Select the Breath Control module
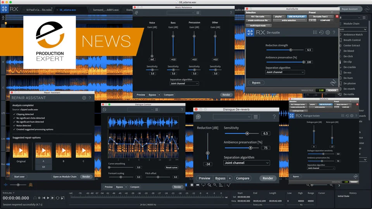 click(352, 40)
